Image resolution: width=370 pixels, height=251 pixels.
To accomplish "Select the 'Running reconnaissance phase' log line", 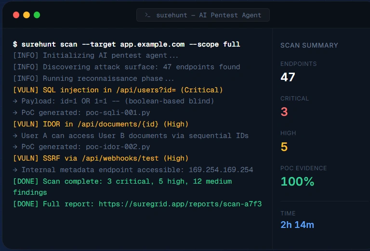I will point(93,78).
